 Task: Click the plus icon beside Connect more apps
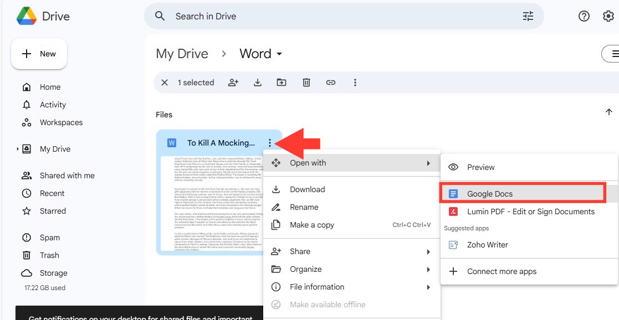pos(453,271)
